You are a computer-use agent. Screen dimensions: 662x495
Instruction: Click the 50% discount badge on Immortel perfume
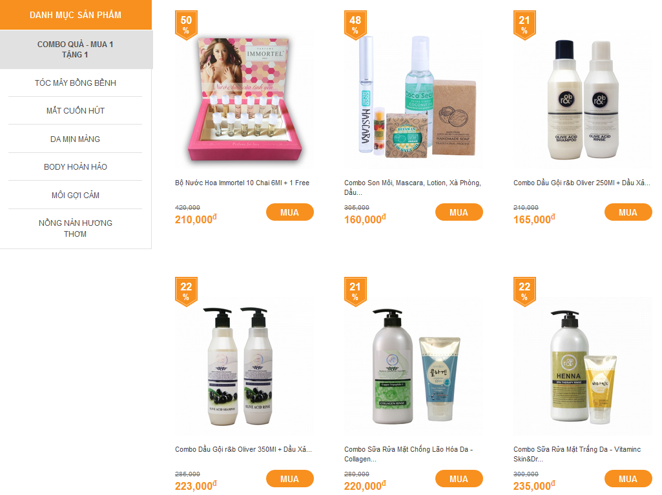coord(186,25)
